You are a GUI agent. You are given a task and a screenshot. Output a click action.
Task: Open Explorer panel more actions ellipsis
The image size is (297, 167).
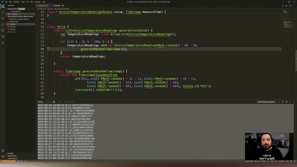point(32,6)
